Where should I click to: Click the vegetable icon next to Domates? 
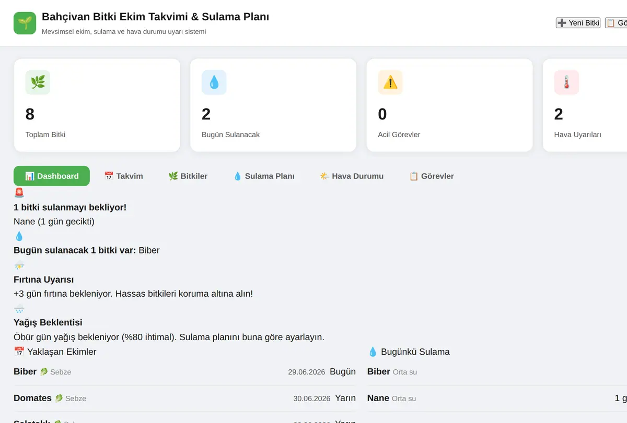pyautogui.click(x=59, y=398)
